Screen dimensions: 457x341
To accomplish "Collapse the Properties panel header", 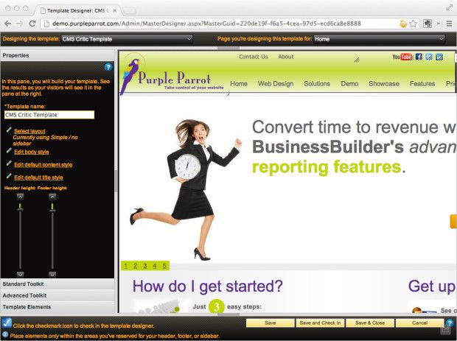I will (x=57, y=55).
